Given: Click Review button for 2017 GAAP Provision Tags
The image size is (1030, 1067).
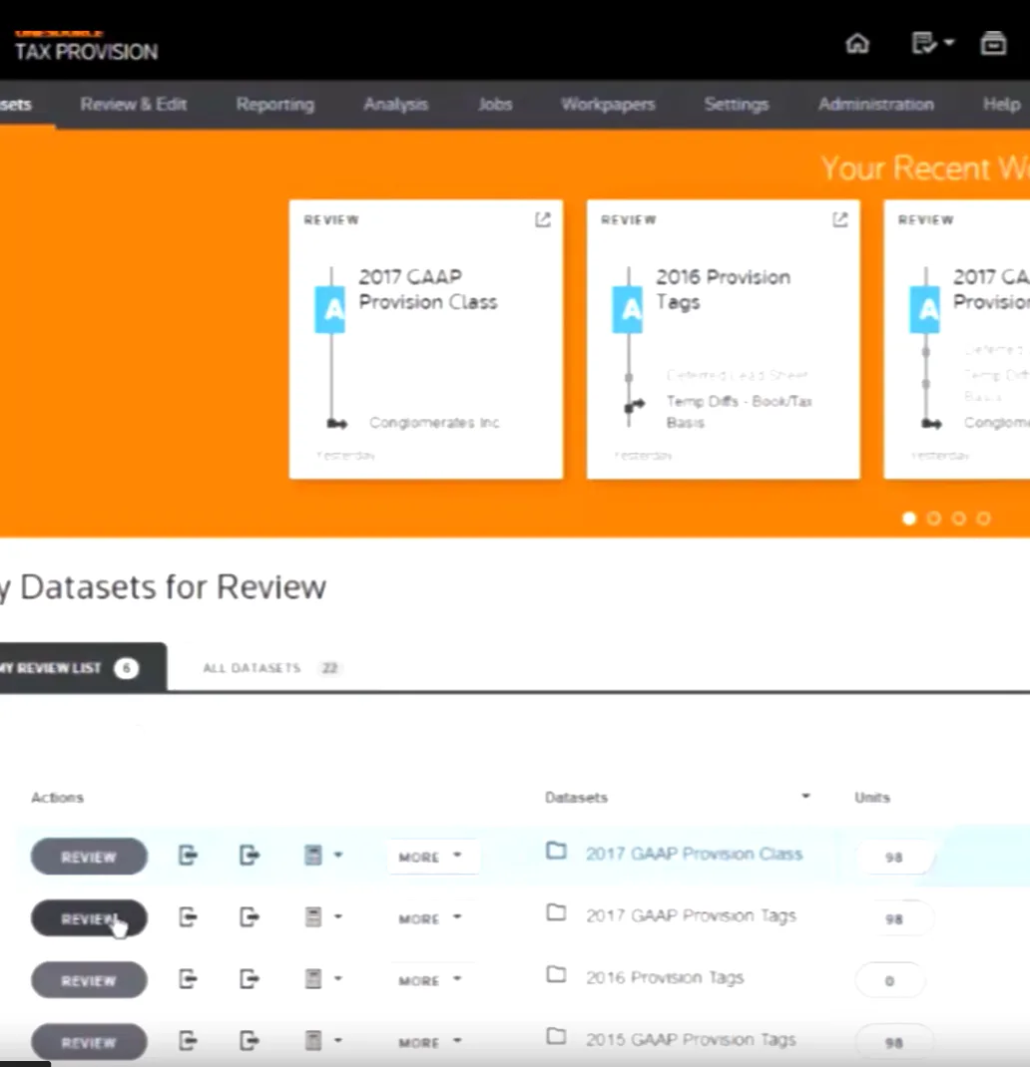Looking at the screenshot, I should [x=89, y=918].
